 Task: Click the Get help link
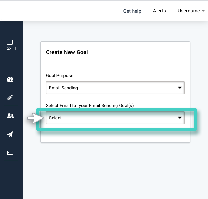[132, 11]
